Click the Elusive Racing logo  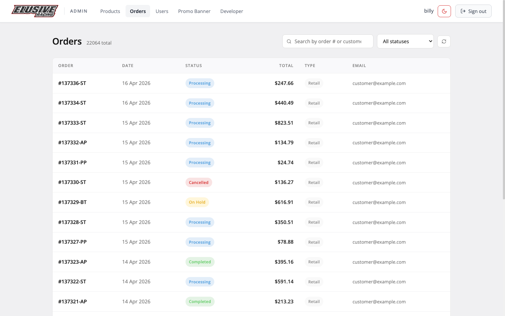click(35, 11)
